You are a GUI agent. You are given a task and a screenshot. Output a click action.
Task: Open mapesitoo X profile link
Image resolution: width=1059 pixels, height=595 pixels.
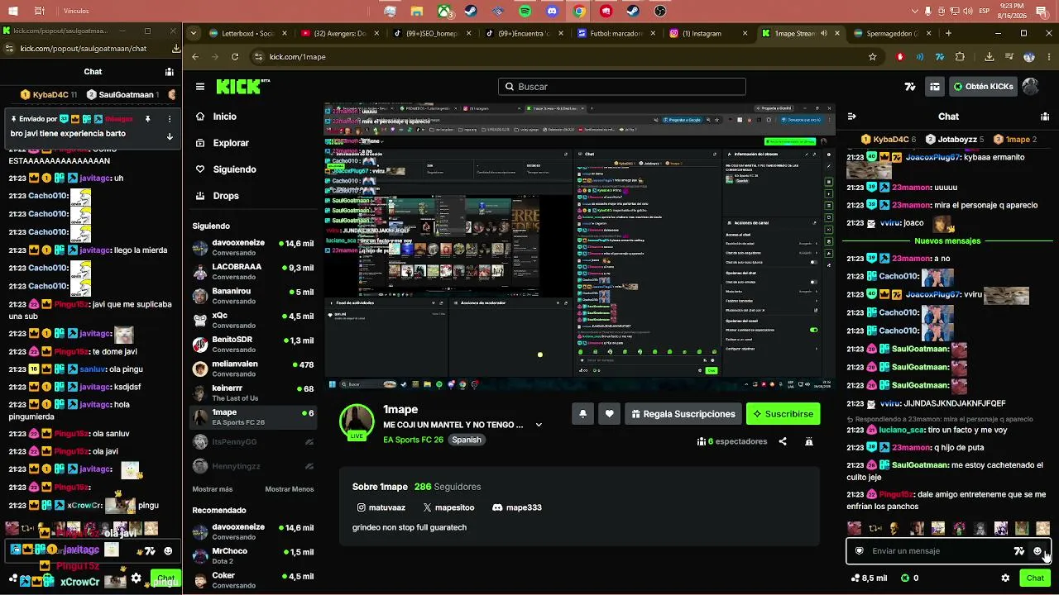coord(448,507)
